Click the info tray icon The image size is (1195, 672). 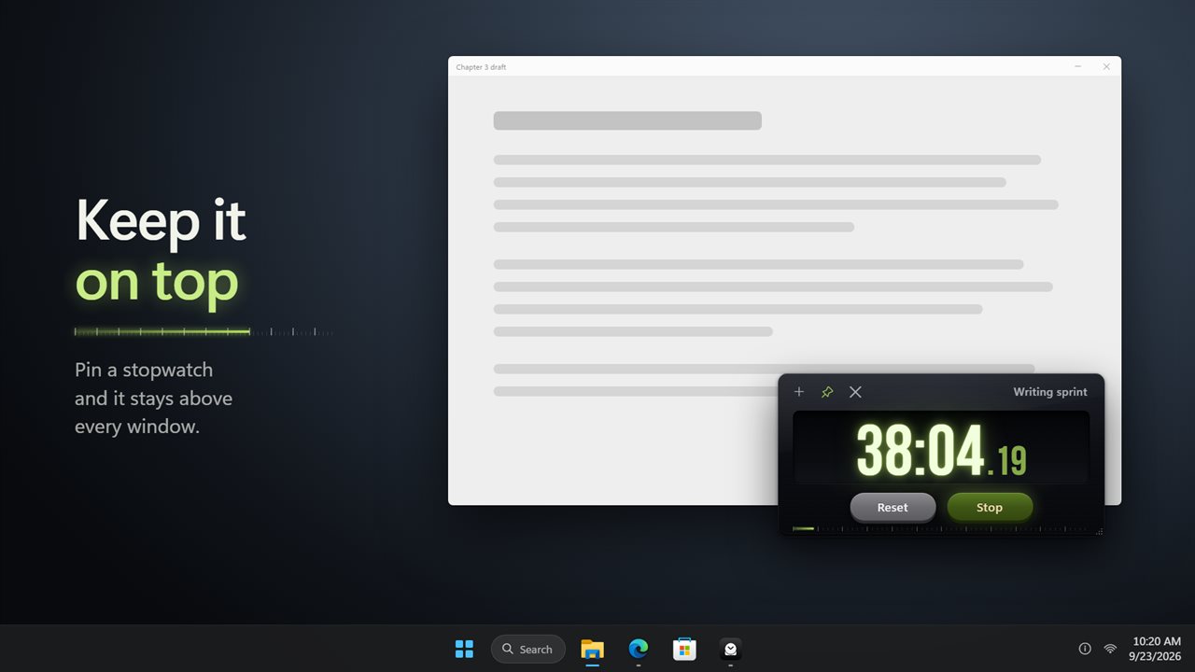click(1085, 649)
